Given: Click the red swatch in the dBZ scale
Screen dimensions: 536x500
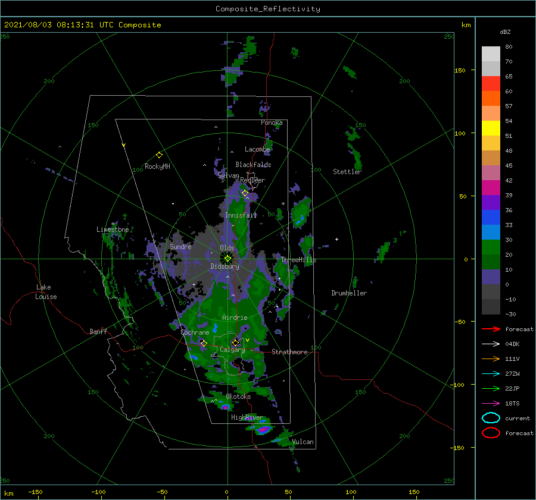Looking at the screenshot, I should point(491,84).
